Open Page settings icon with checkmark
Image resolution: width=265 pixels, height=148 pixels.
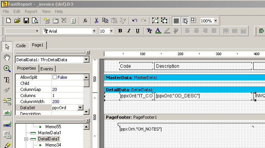pyautogui.click(x=73, y=21)
